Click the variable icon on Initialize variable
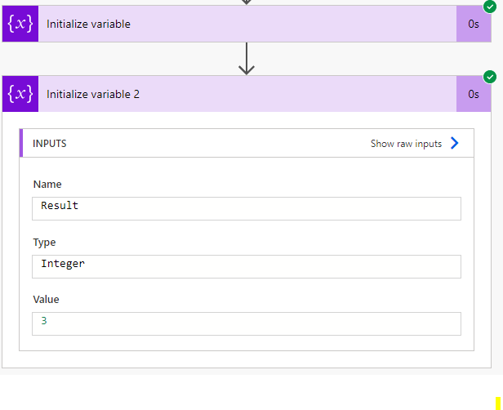The image size is (503, 410). click(x=20, y=24)
